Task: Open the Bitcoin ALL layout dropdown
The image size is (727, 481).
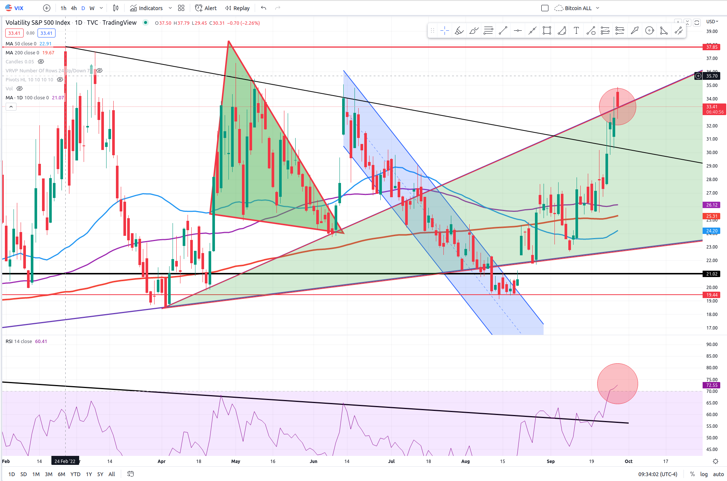Action: click(598, 8)
